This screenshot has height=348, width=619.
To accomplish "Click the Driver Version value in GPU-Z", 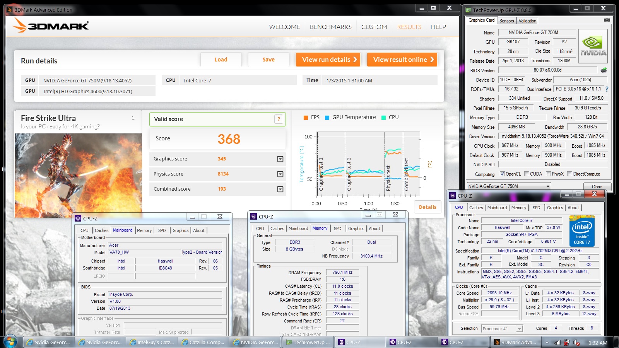I will pyautogui.click(x=552, y=136).
